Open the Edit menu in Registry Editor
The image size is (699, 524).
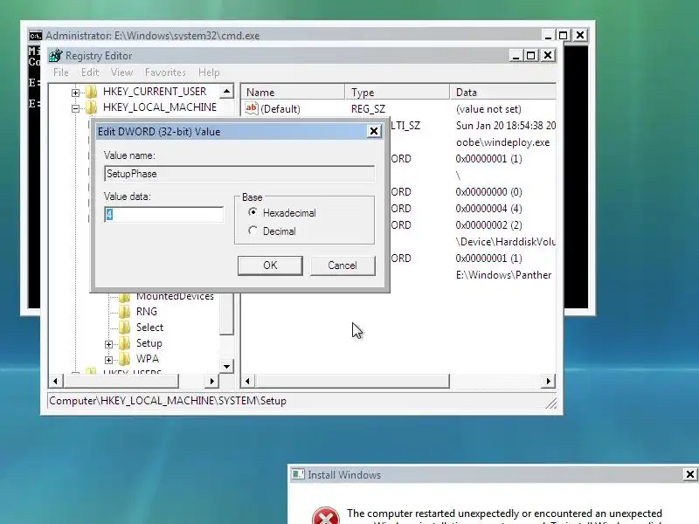pos(90,72)
